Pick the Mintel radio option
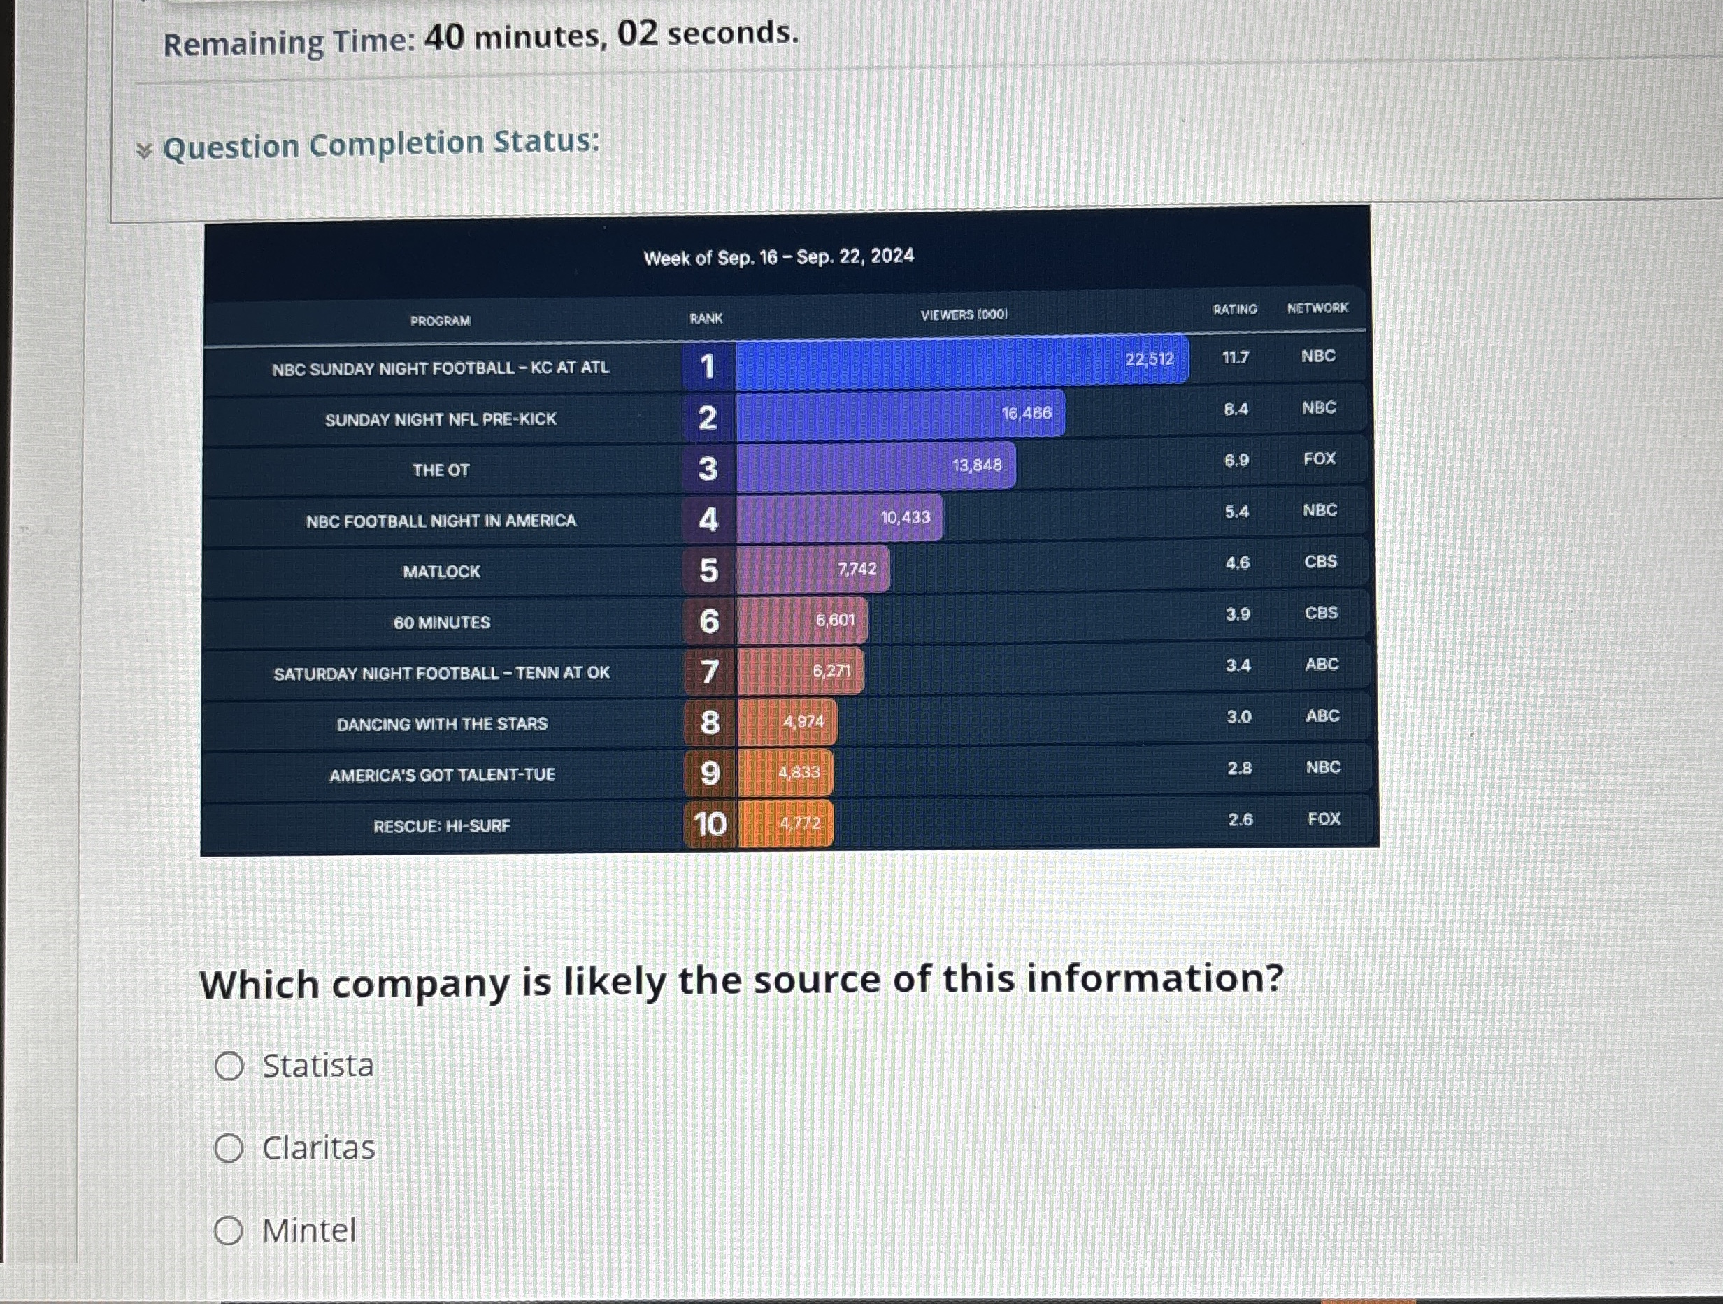 pyautogui.click(x=229, y=1231)
